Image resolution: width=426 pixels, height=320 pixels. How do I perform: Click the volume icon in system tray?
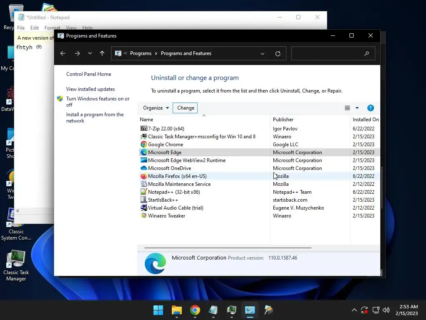click(x=386, y=310)
